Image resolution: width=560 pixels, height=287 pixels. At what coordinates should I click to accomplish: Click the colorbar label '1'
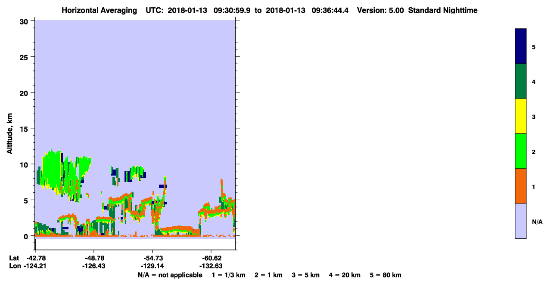[x=534, y=187]
